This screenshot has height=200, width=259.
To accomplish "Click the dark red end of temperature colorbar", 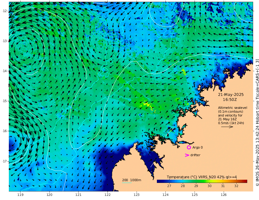I will click(245, 181).
